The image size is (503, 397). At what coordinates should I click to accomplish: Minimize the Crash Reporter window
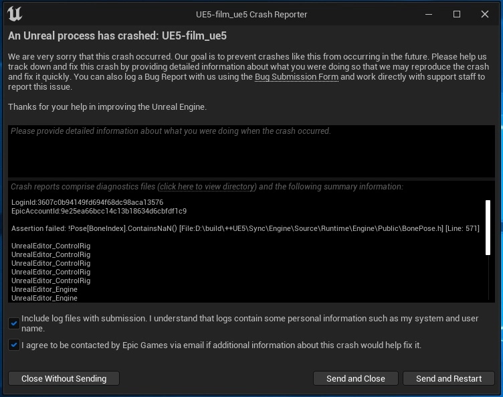coord(427,14)
